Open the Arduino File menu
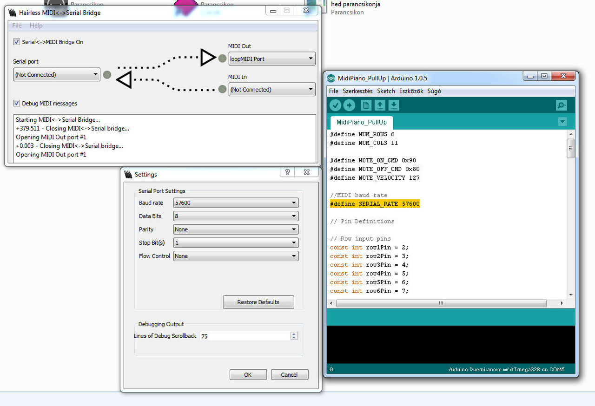Viewport: 595px width, 406px height. pyautogui.click(x=334, y=91)
